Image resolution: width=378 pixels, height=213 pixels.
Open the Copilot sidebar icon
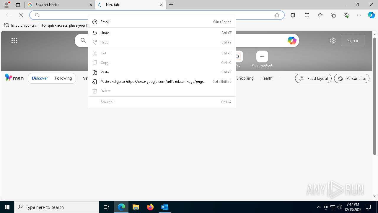click(x=371, y=15)
